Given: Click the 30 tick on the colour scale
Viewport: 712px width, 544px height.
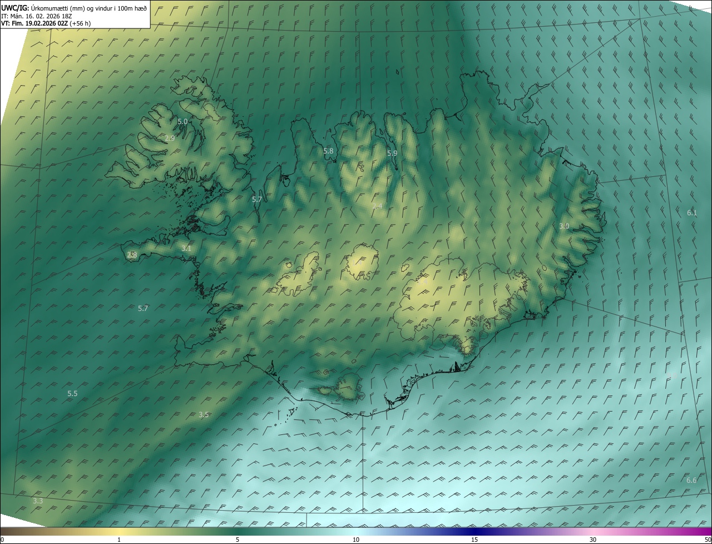Looking at the screenshot, I should coord(593,540).
